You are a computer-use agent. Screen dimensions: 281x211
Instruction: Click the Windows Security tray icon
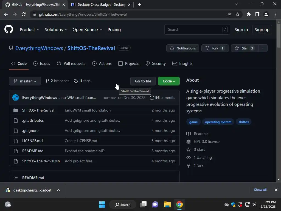(x=233, y=204)
